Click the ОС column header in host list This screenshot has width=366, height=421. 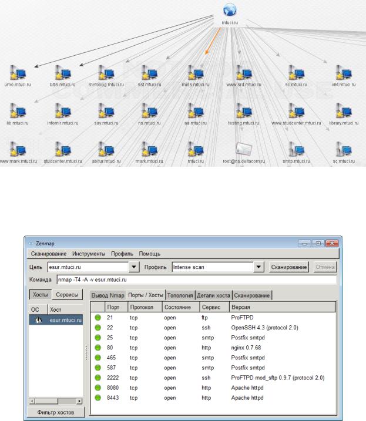(x=38, y=309)
